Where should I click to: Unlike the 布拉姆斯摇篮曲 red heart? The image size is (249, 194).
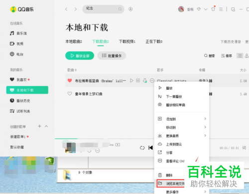tap(70, 81)
